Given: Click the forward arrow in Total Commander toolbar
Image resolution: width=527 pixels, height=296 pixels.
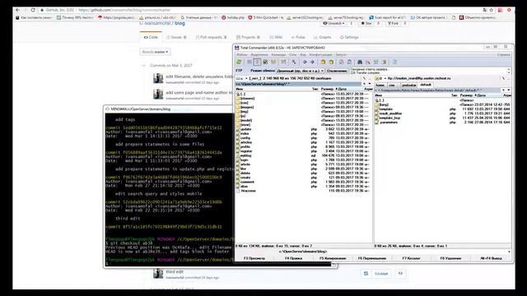Looking at the screenshot, I should [312, 62].
